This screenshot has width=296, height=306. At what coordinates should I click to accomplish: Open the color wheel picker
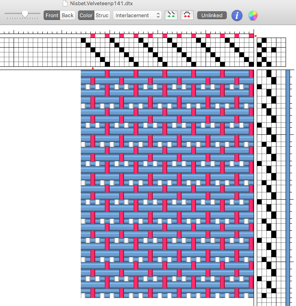click(253, 16)
